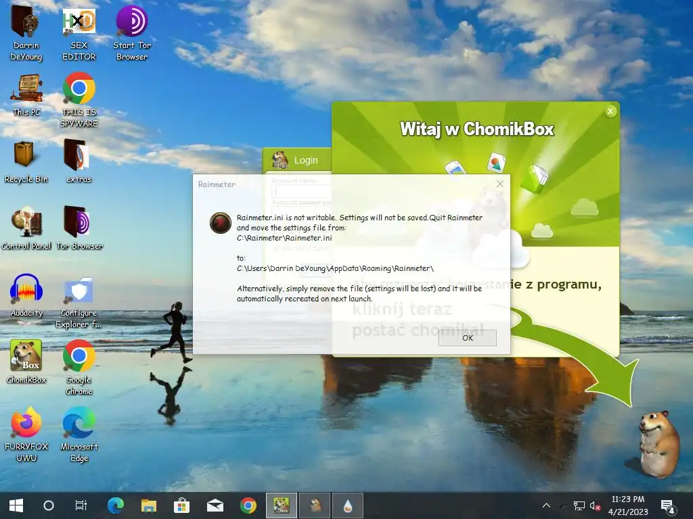
Task: Click the hamster mascot on desktop corner
Action: 658,443
